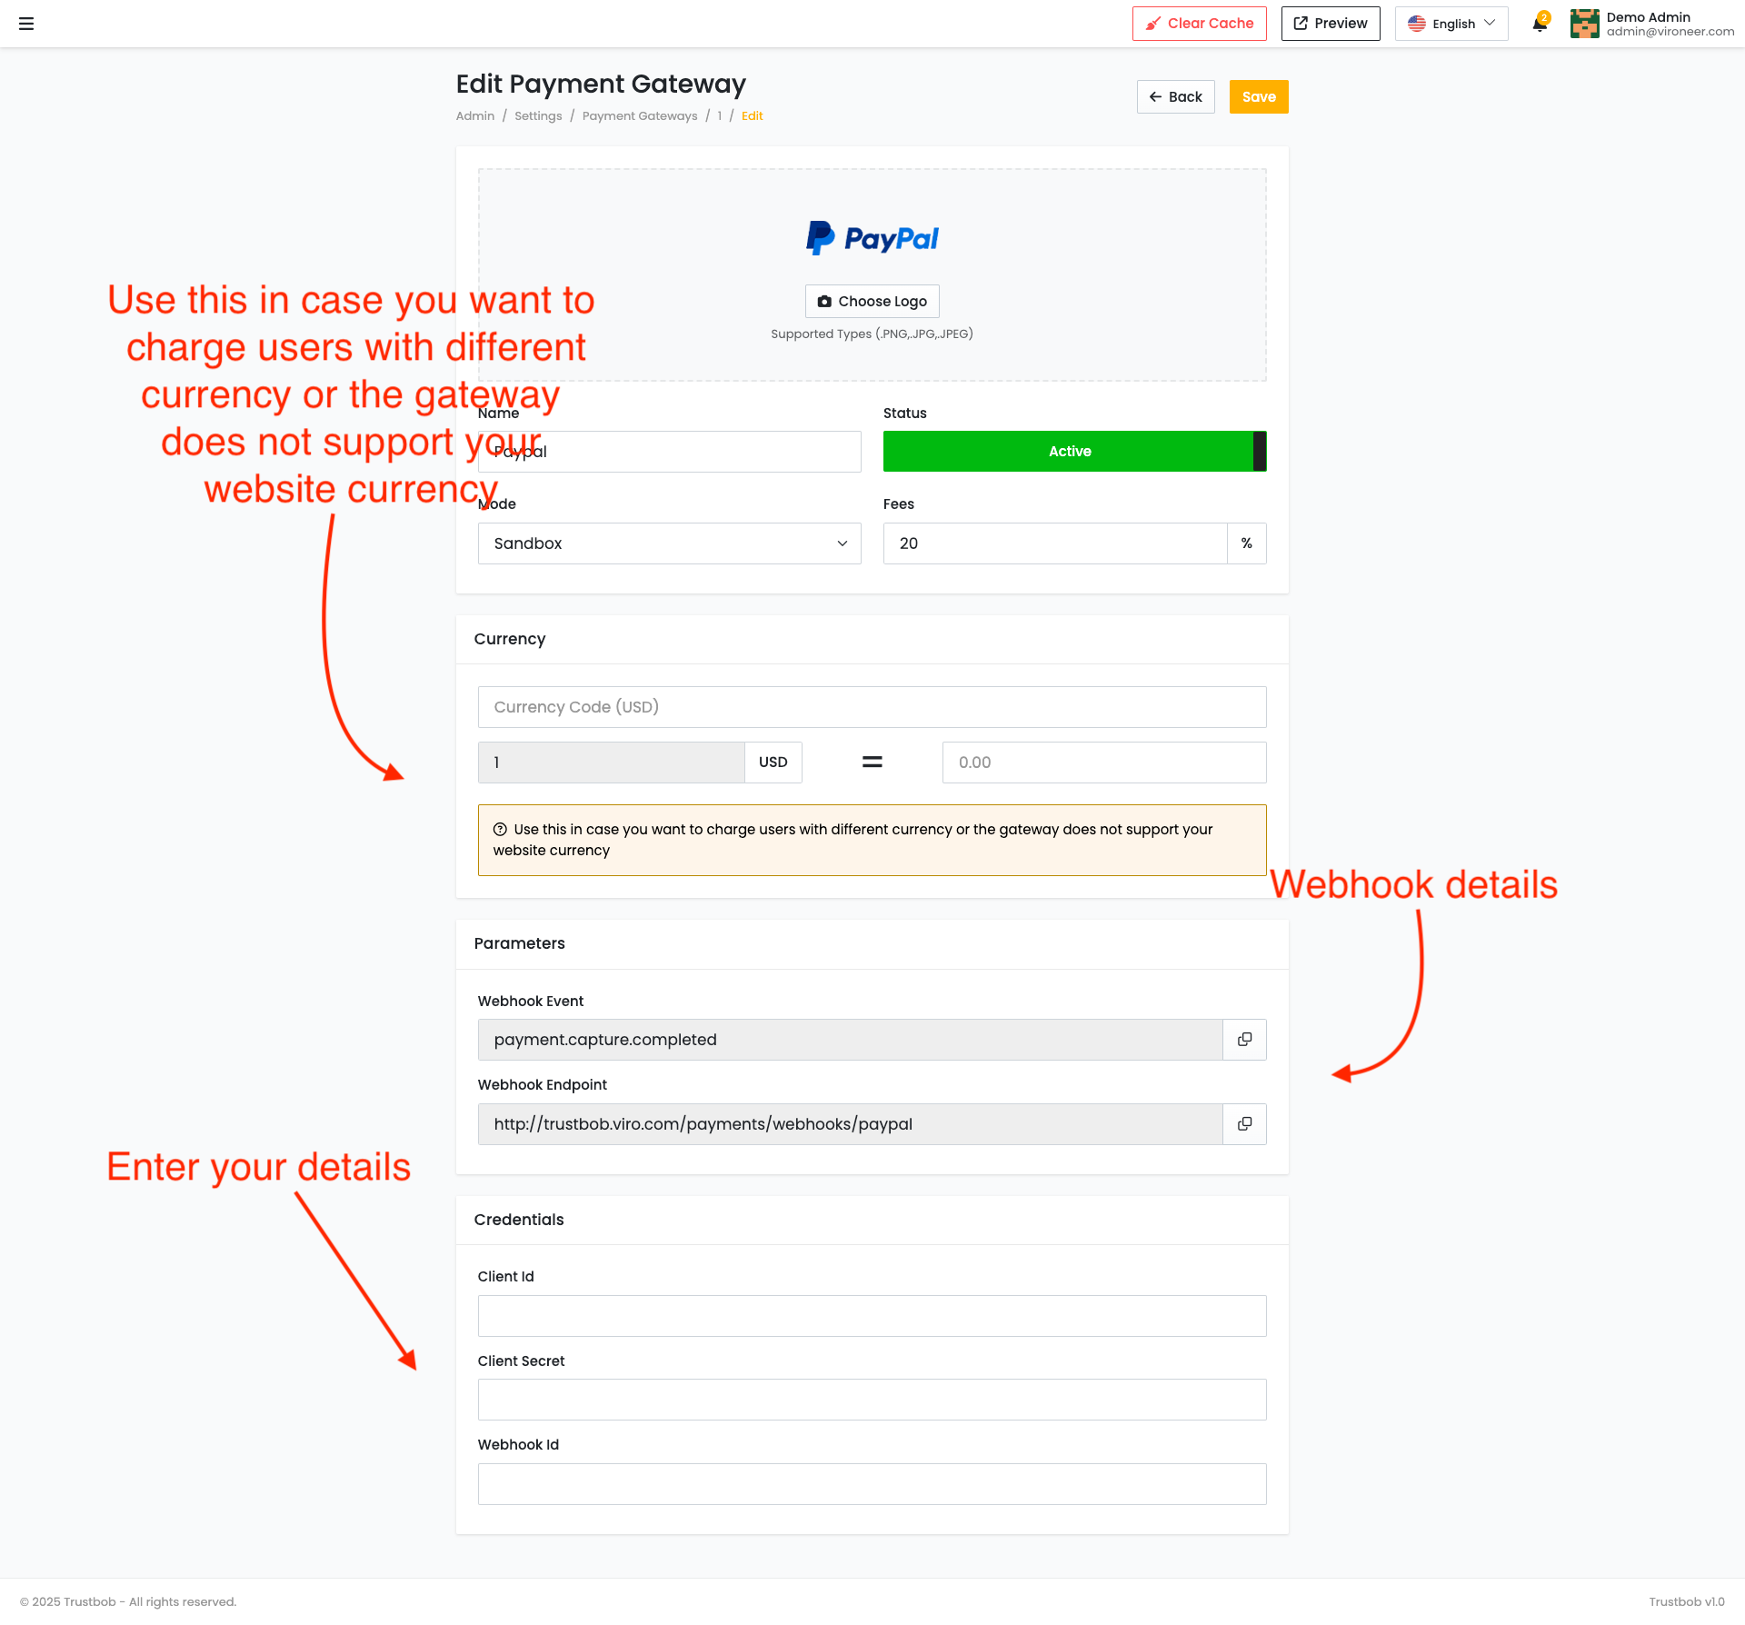Toggle the Active status switch
The image size is (1745, 1625).
click(x=1075, y=452)
